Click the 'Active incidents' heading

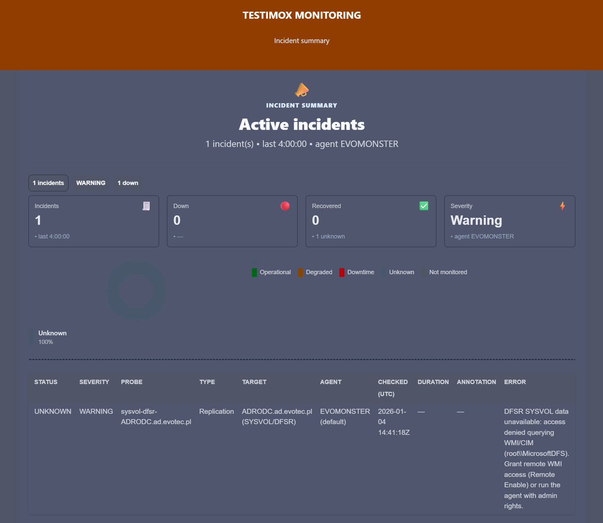301,125
